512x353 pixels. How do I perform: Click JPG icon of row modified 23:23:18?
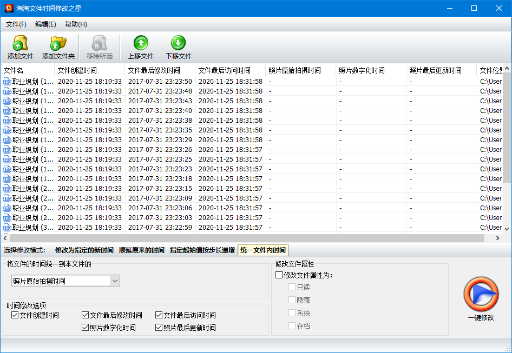pos(7,179)
